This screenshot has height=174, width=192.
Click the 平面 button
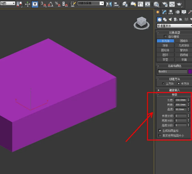click(184, 60)
